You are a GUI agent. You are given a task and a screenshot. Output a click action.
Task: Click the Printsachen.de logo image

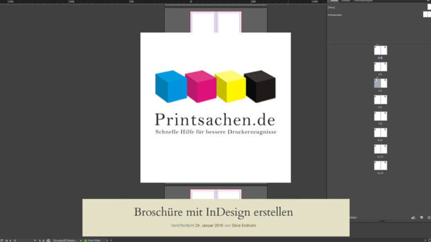click(215, 108)
